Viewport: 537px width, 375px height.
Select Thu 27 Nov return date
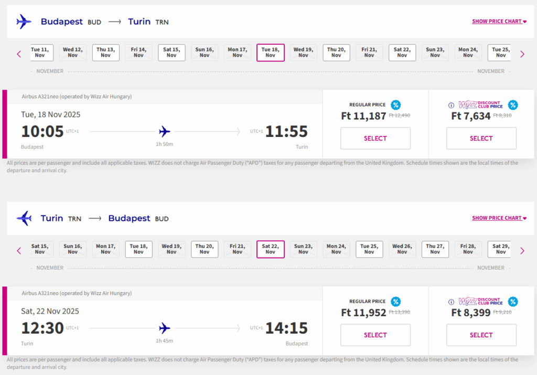(x=435, y=249)
